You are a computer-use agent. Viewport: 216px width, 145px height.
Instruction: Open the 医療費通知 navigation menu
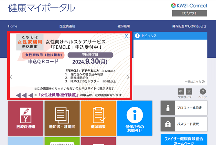tap(67, 26)
